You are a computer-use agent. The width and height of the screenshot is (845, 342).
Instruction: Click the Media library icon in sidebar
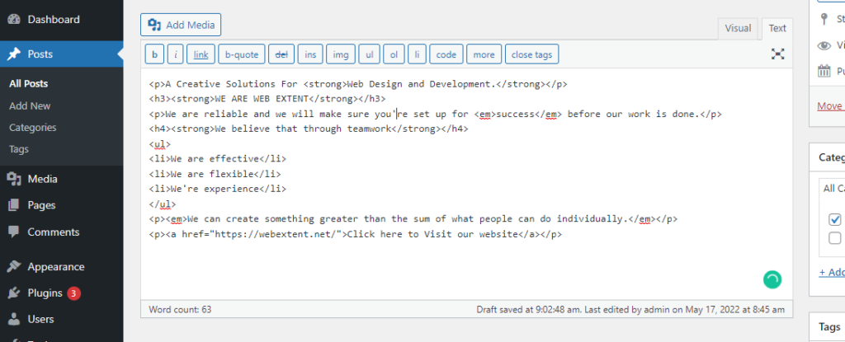pos(14,179)
